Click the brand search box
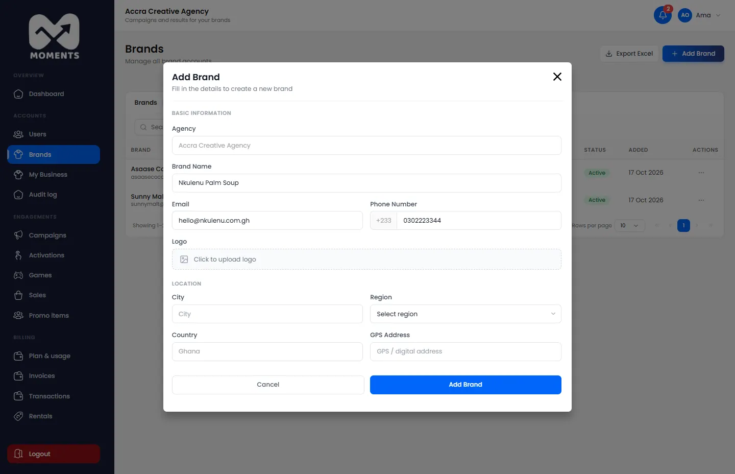Viewport: 735px width, 474px height. click(149, 127)
